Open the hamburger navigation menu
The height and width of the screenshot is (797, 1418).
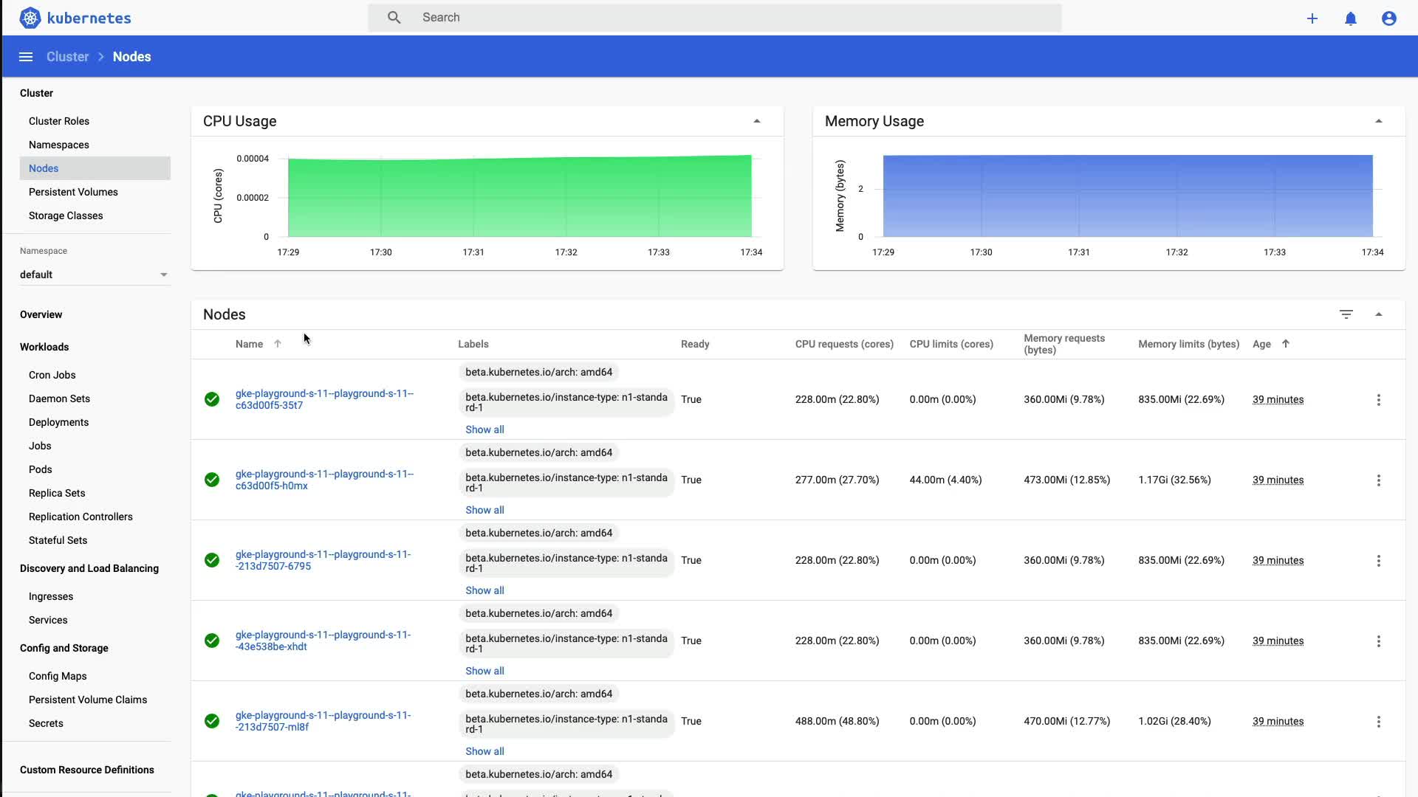(x=26, y=57)
